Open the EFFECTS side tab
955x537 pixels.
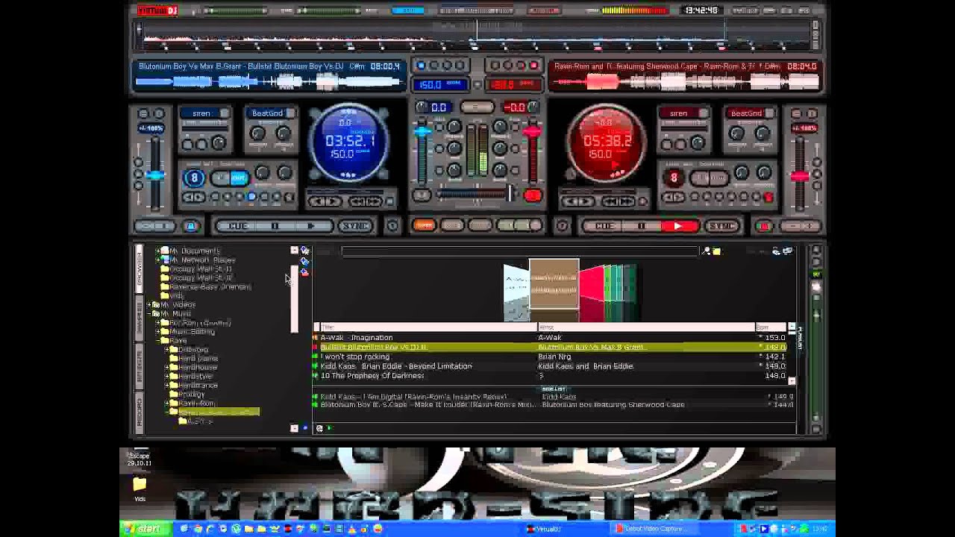coord(139,365)
